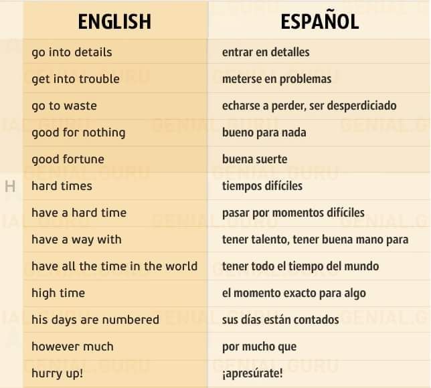Click 'echarse a perder, ser desperdiciado'

click(x=309, y=106)
